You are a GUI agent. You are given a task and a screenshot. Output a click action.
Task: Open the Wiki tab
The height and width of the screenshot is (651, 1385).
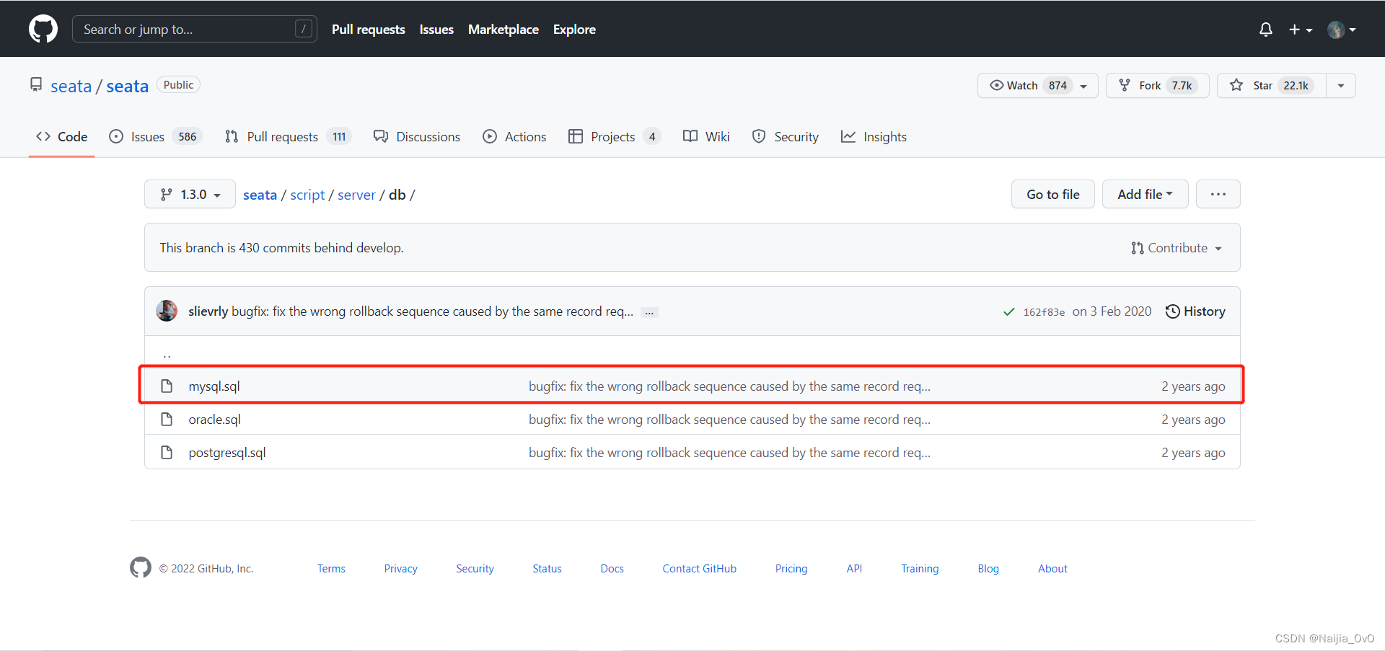[706, 136]
